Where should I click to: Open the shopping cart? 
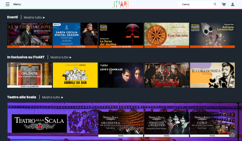[x=224, y=4]
